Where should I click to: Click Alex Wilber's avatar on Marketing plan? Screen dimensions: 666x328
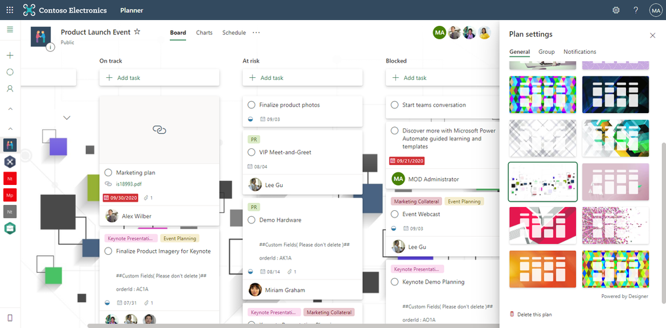click(x=112, y=216)
